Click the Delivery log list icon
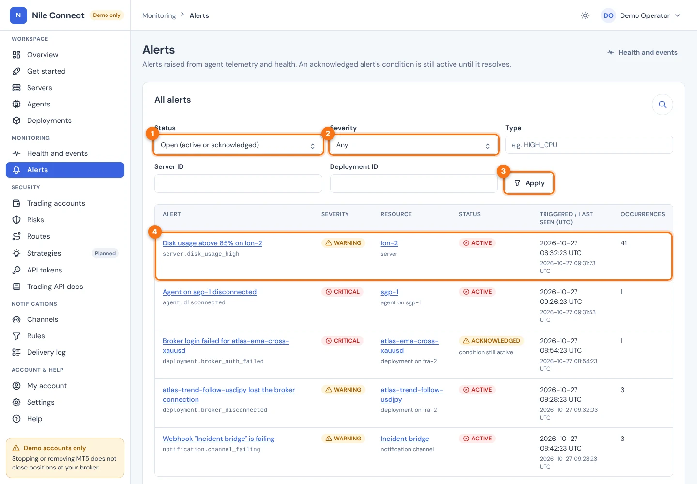 (16, 352)
